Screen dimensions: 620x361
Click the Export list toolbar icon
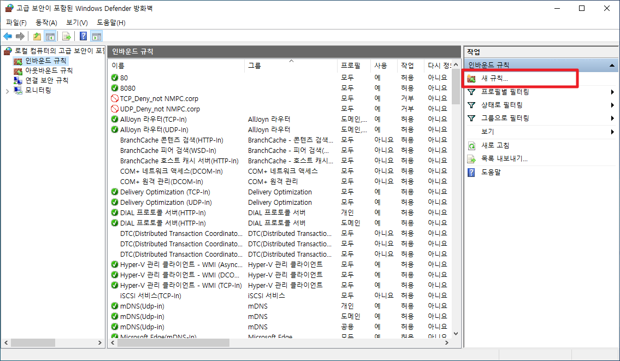67,37
